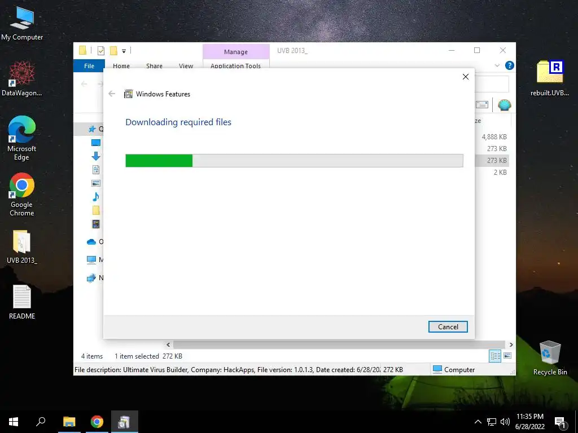Launch Microsoft Edge from the desktop
The height and width of the screenshot is (433, 578).
[x=22, y=139]
